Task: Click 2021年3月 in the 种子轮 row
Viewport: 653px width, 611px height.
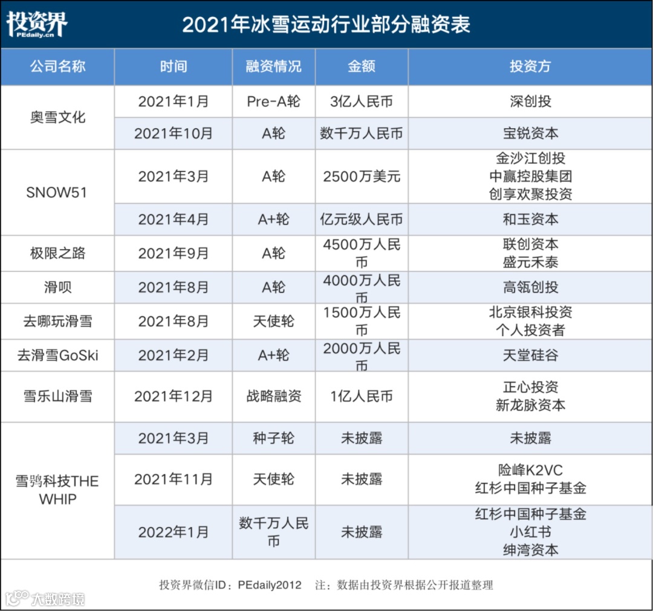Action: tap(174, 438)
